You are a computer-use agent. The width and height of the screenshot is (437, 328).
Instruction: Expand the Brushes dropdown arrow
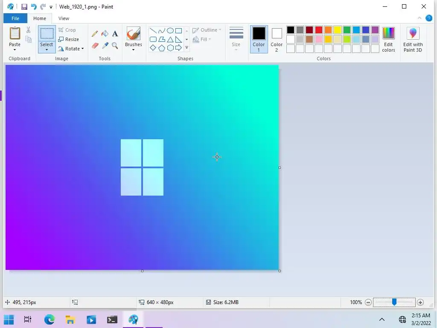pos(133,50)
